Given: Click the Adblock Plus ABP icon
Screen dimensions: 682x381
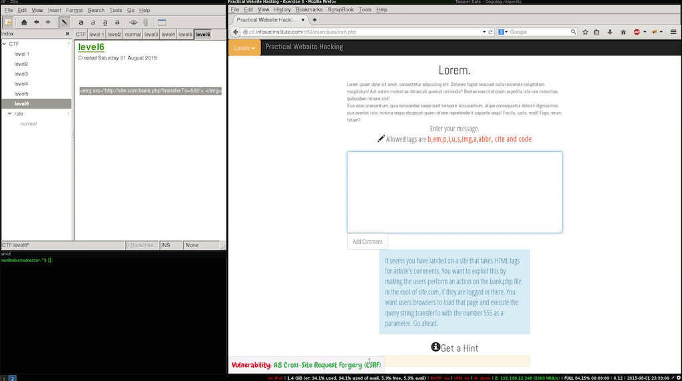Looking at the screenshot, I should 637,32.
